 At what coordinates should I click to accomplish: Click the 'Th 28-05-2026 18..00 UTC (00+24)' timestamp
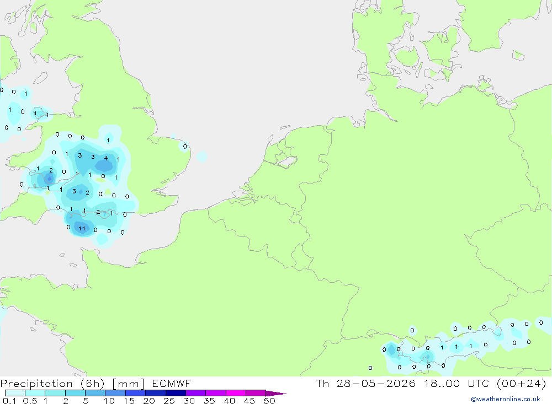pyautogui.click(x=431, y=383)
